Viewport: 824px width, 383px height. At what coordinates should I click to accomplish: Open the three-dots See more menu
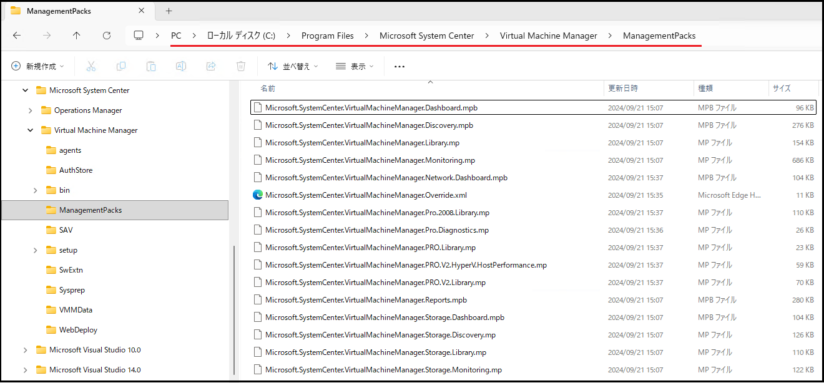[x=400, y=66]
